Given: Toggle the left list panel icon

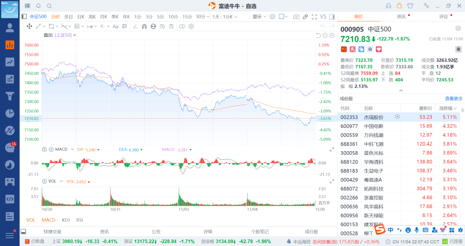Looking at the screenshot, I should click(24, 17).
